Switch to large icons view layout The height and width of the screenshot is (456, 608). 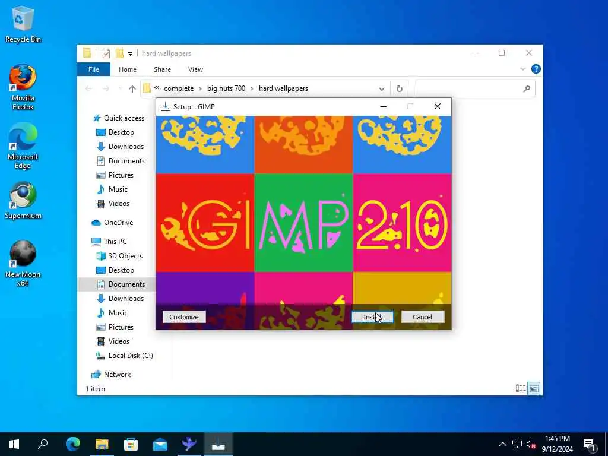pos(534,388)
